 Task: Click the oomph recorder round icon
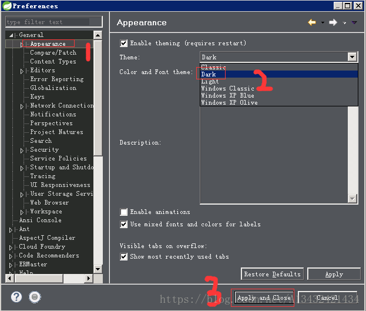[x=35, y=297]
